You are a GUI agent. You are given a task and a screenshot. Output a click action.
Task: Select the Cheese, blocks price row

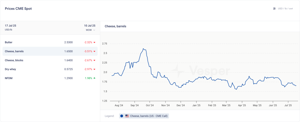(50, 60)
